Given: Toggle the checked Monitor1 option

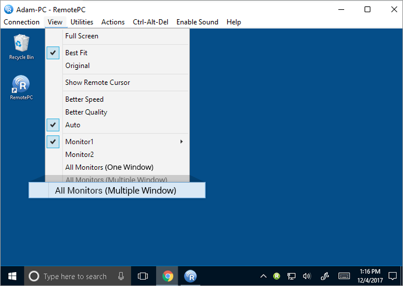Looking at the screenshot, I should pos(118,142).
